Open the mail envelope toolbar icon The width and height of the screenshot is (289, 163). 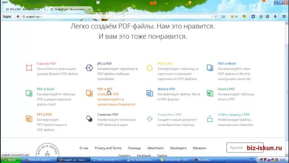click(x=224, y=17)
